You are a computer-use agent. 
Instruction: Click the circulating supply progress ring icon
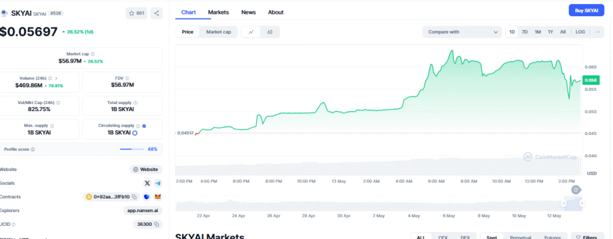pyautogui.click(x=135, y=133)
